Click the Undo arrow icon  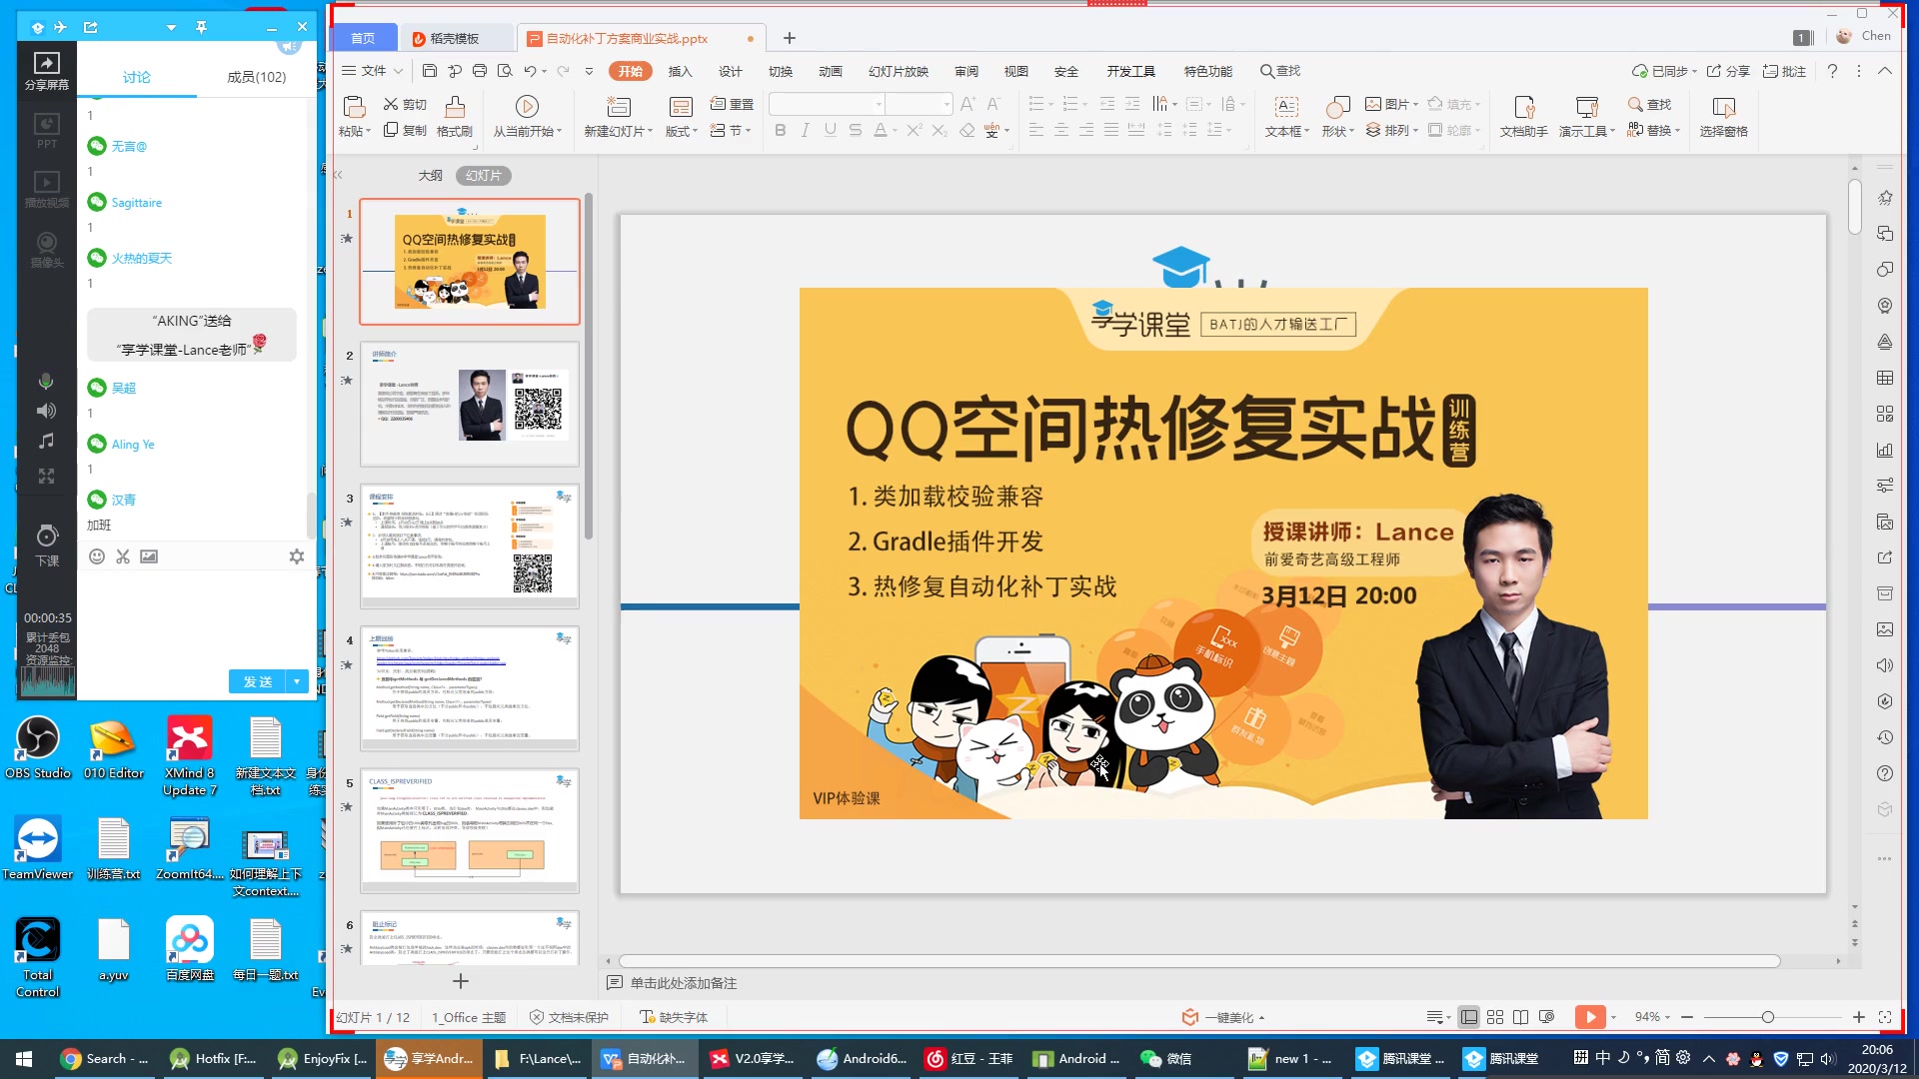click(530, 71)
